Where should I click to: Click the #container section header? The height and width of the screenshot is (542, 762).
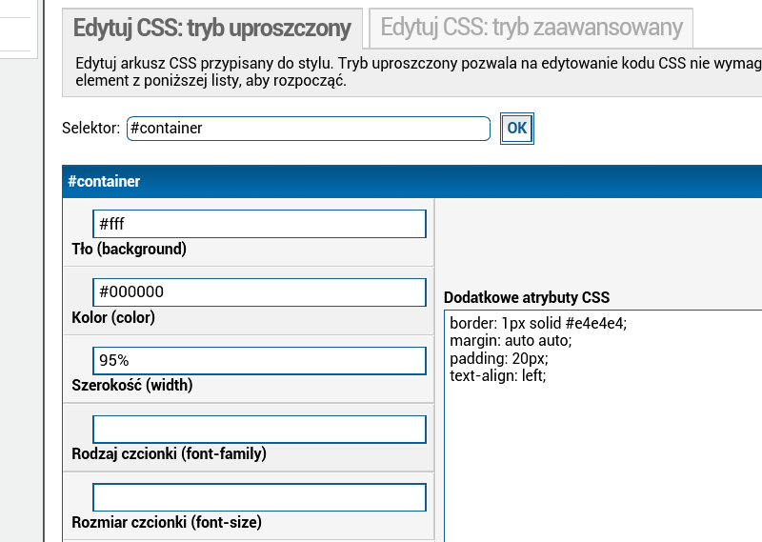point(412,181)
